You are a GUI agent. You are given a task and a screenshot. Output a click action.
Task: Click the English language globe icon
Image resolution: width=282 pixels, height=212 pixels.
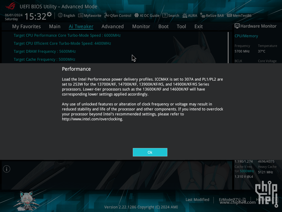60,15
